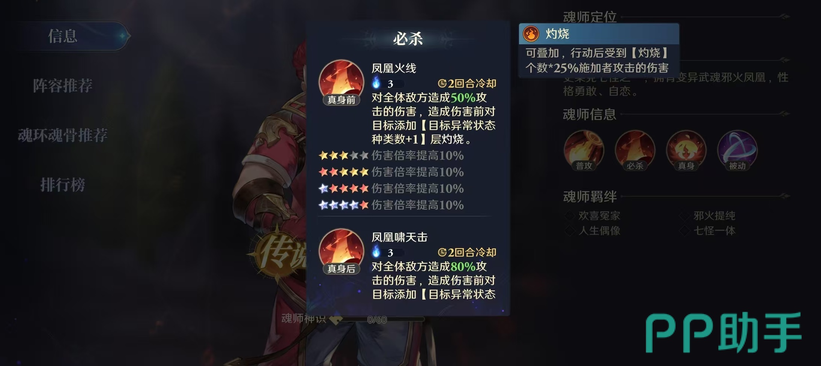Open the 真身 skill icon
The image size is (821, 366).
tap(686, 150)
